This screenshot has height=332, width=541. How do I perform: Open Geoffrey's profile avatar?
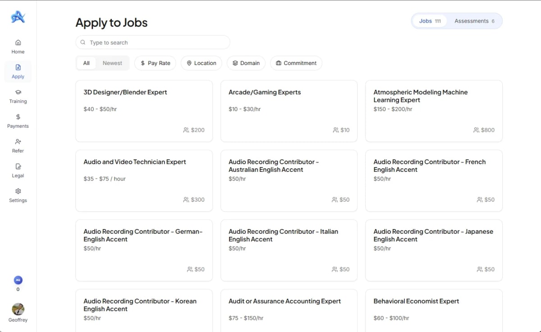pos(18,309)
